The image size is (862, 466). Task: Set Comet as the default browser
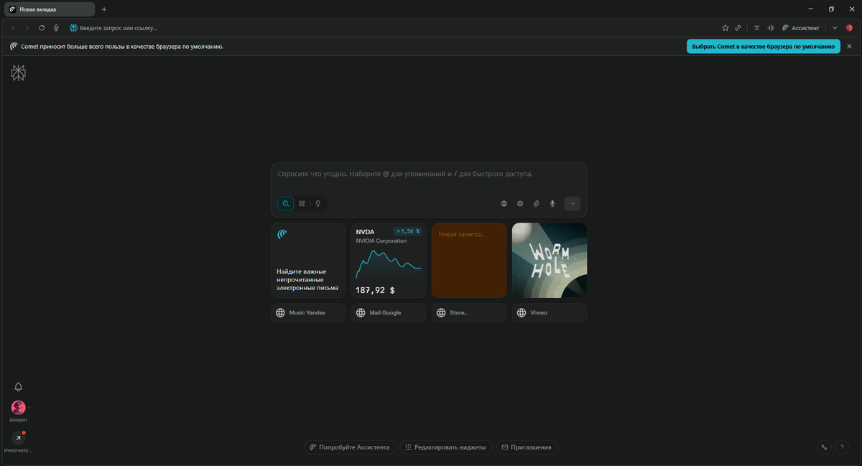click(x=764, y=46)
